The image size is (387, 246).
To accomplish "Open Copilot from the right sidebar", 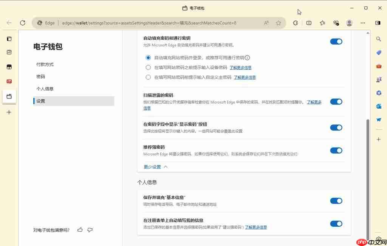I will (379, 52).
